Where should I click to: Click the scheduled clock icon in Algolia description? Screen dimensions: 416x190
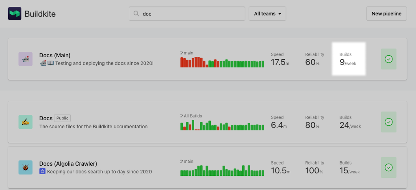[x=42, y=171]
